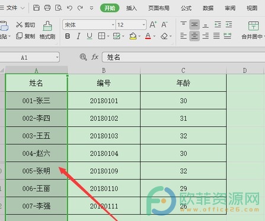Click cell containing 001-张三
Viewport: 265px width, 221px height.
tap(36, 101)
